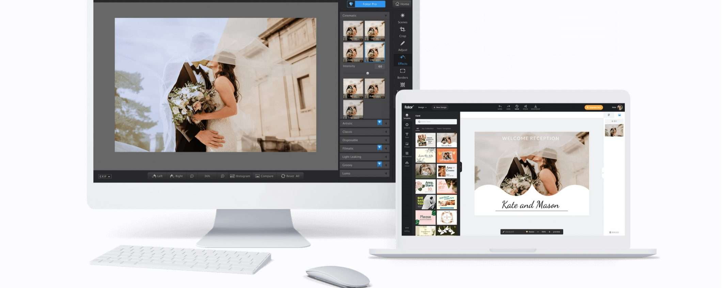Click the undo icon in fotor design editor

click(x=500, y=107)
